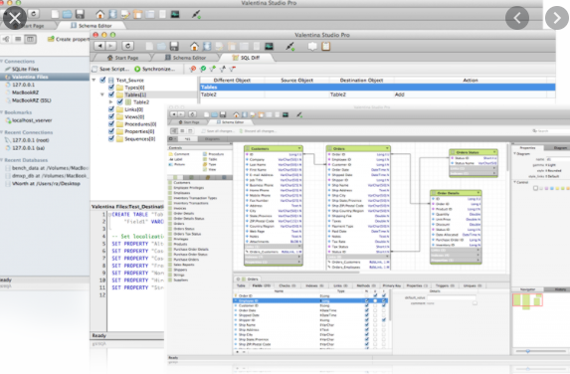This screenshot has height=374, width=570.
Task: Switch to Start Page tab in SQL Diff window
Action: click(123, 58)
